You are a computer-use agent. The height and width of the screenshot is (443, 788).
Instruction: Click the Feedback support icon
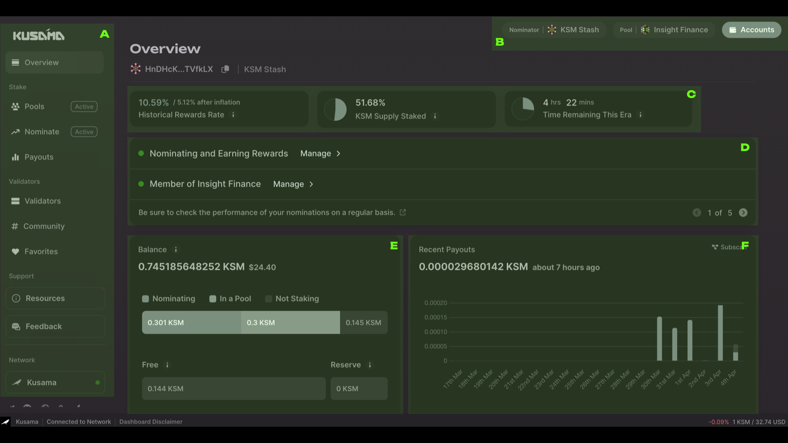[16, 326]
